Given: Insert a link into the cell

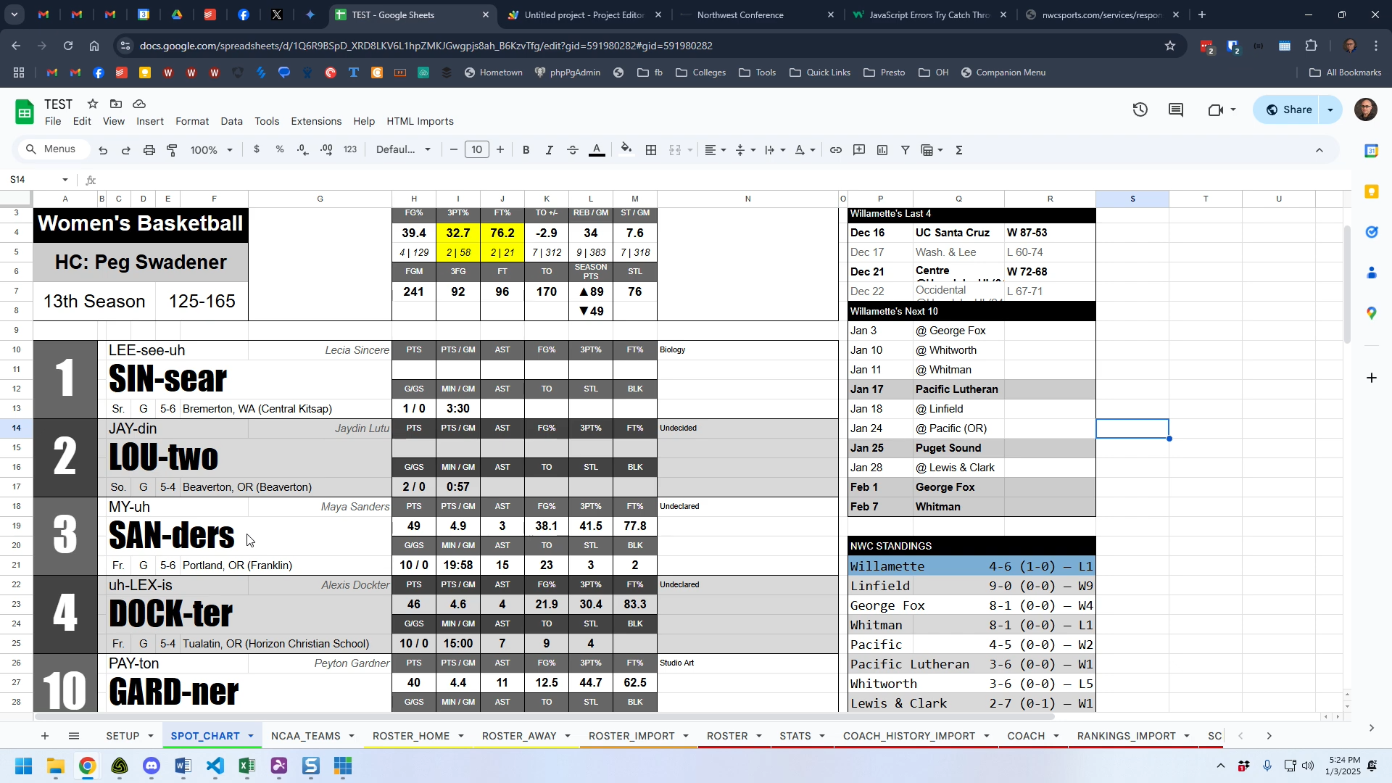Looking at the screenshot, I should click(x=835, y=150).
